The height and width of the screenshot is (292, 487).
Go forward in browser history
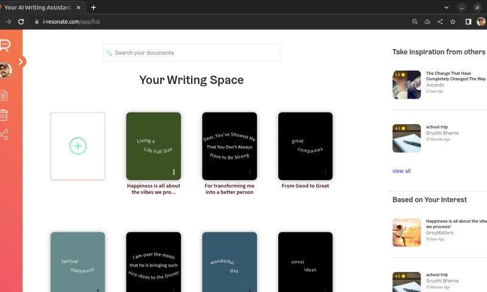[8, 22]
